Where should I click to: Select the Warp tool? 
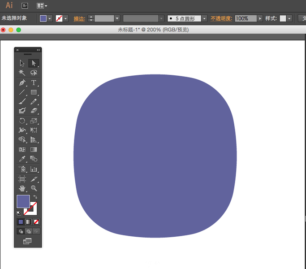pos(22,130)
